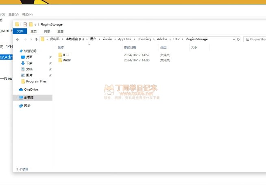266x185 pixels.
Task: Open OneDrive in the navigation pane
Action: pyautogui.click(x=31, y=89)
